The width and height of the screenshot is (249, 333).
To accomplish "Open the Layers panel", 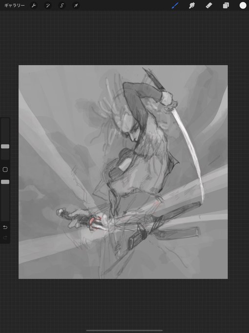I will (x=226, y=5).
